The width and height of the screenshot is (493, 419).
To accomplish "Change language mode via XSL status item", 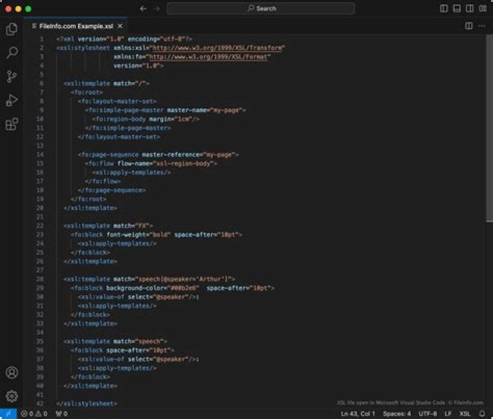I will tap(465, 414).
